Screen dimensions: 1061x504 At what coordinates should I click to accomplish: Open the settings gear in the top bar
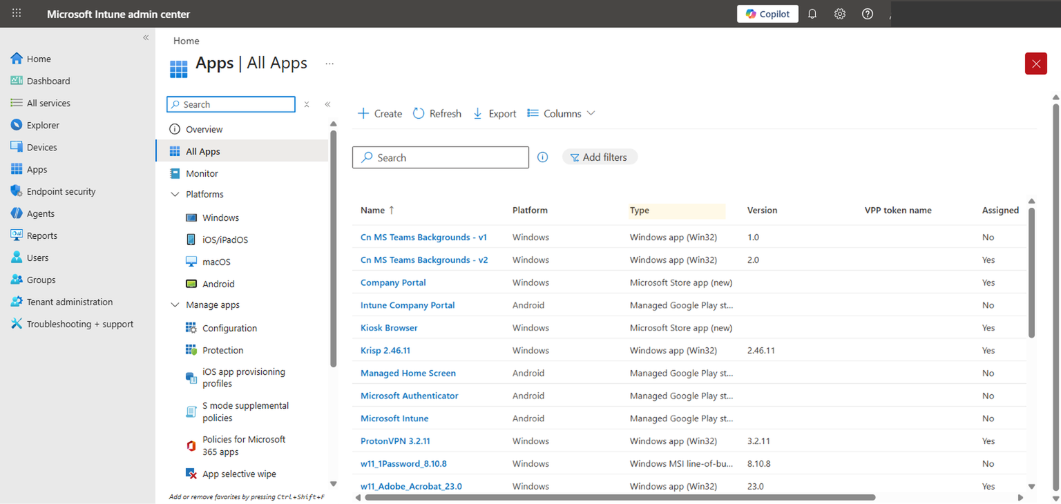tap(839, 14)
